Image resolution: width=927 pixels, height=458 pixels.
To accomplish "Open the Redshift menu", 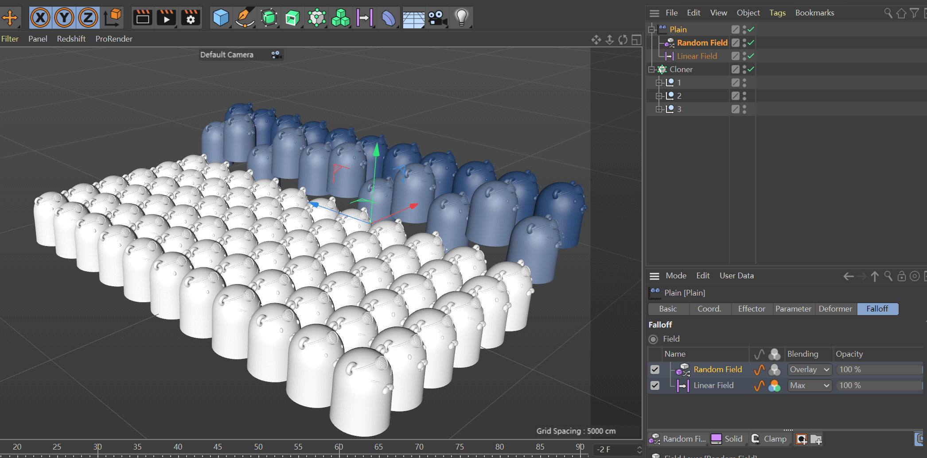I will click(x=71, y=38).
